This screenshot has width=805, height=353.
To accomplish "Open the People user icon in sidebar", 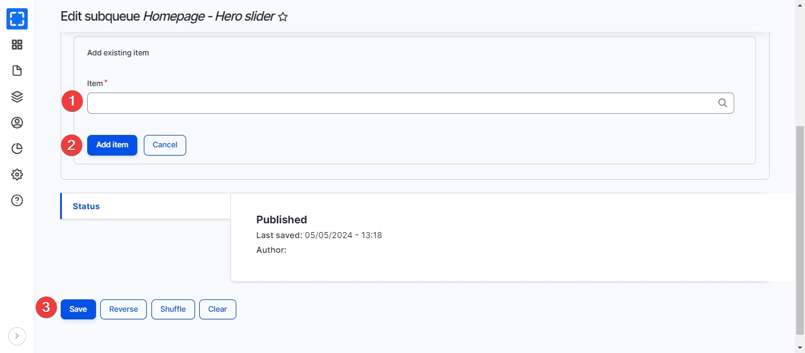I will pyautogui.click(x=17, y=123).
